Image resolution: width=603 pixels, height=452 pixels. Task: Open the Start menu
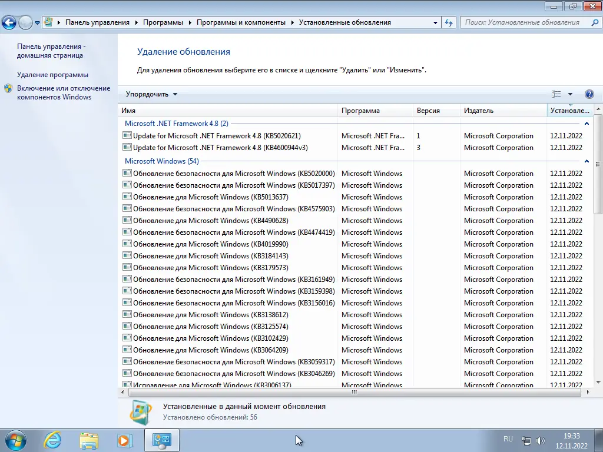coord(15,440)
